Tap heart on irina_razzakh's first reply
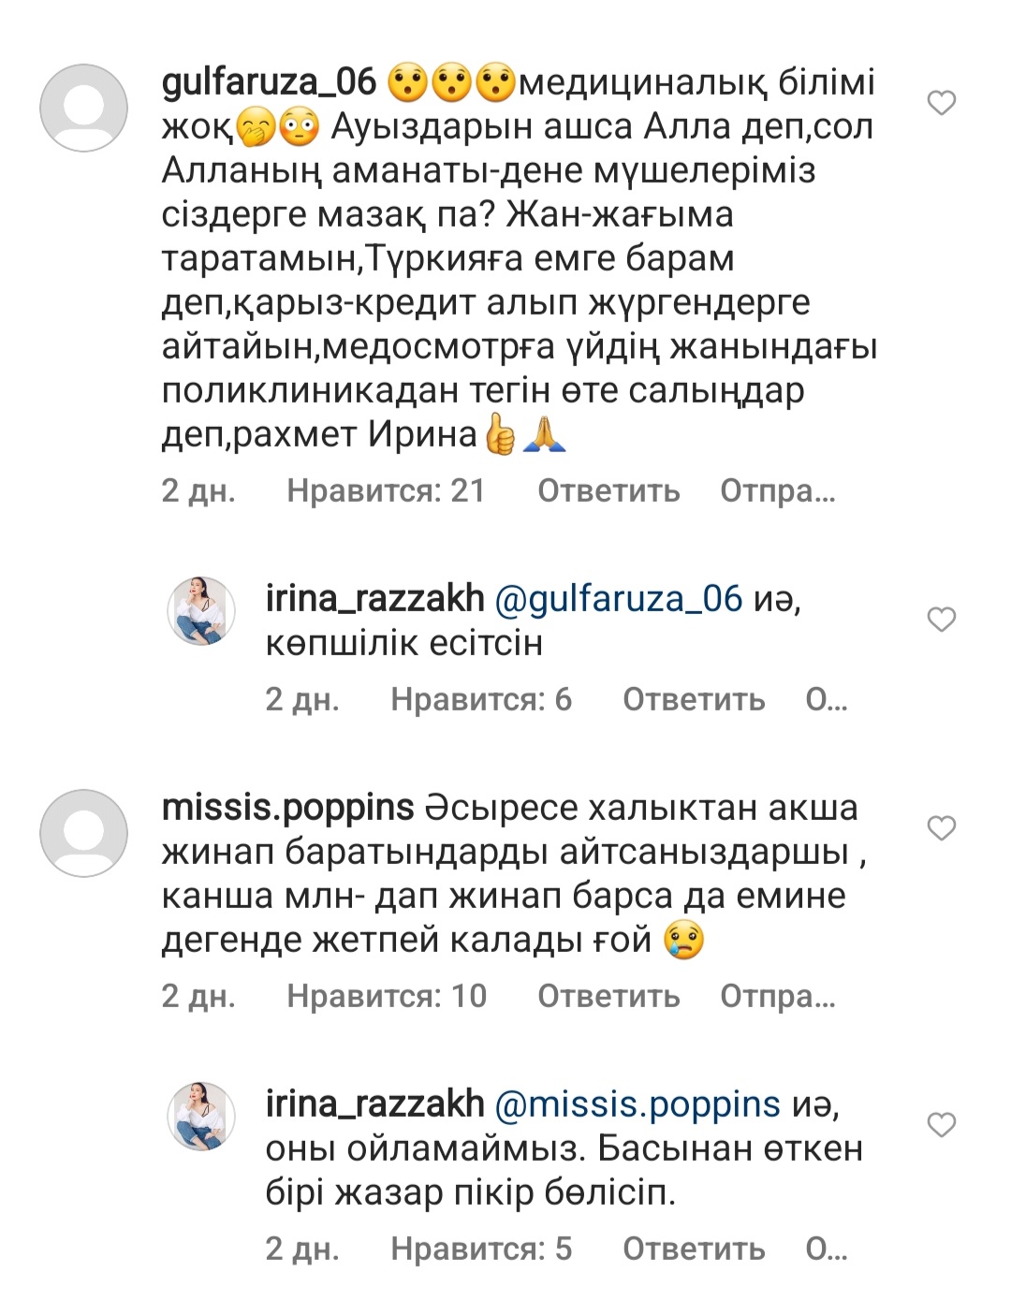This screenshot has height=1301, width=1011. coord(941,620)
